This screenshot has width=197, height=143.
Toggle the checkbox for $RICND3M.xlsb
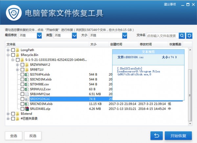click(x=22, y=104)
